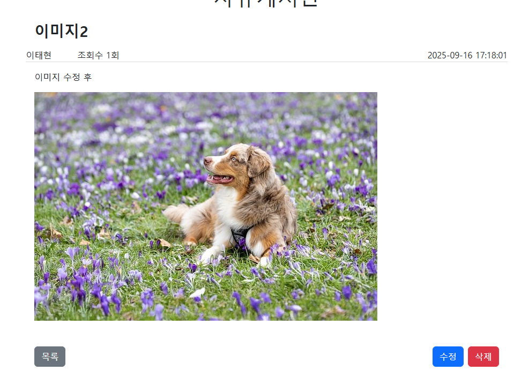Select the post title 이미지2

[62, 31]
